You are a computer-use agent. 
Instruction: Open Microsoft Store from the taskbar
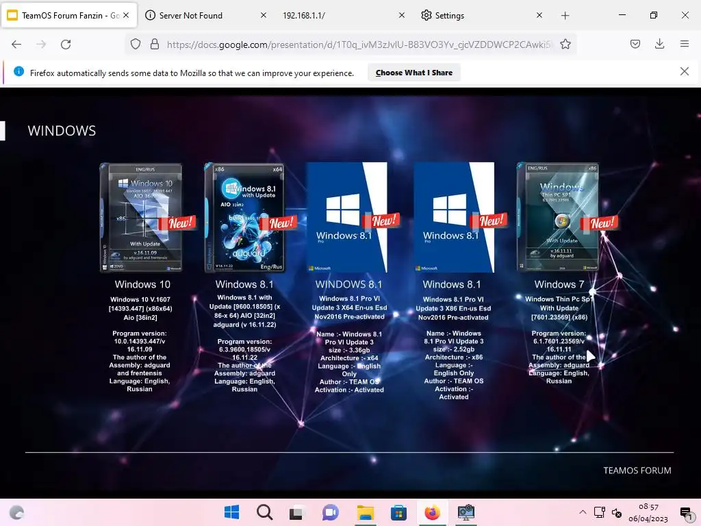pos(398,512)
